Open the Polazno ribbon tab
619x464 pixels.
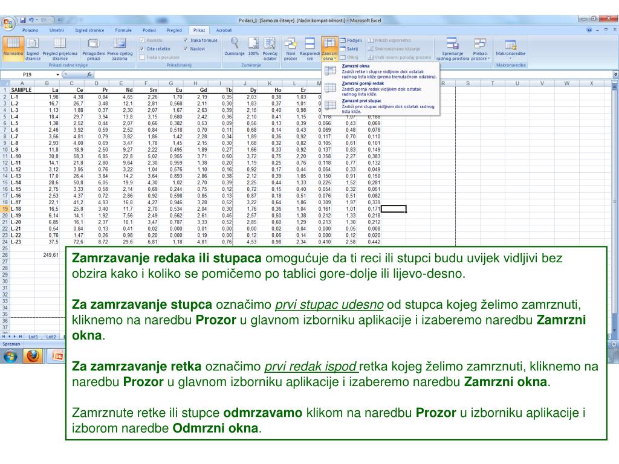pos(30,30)
